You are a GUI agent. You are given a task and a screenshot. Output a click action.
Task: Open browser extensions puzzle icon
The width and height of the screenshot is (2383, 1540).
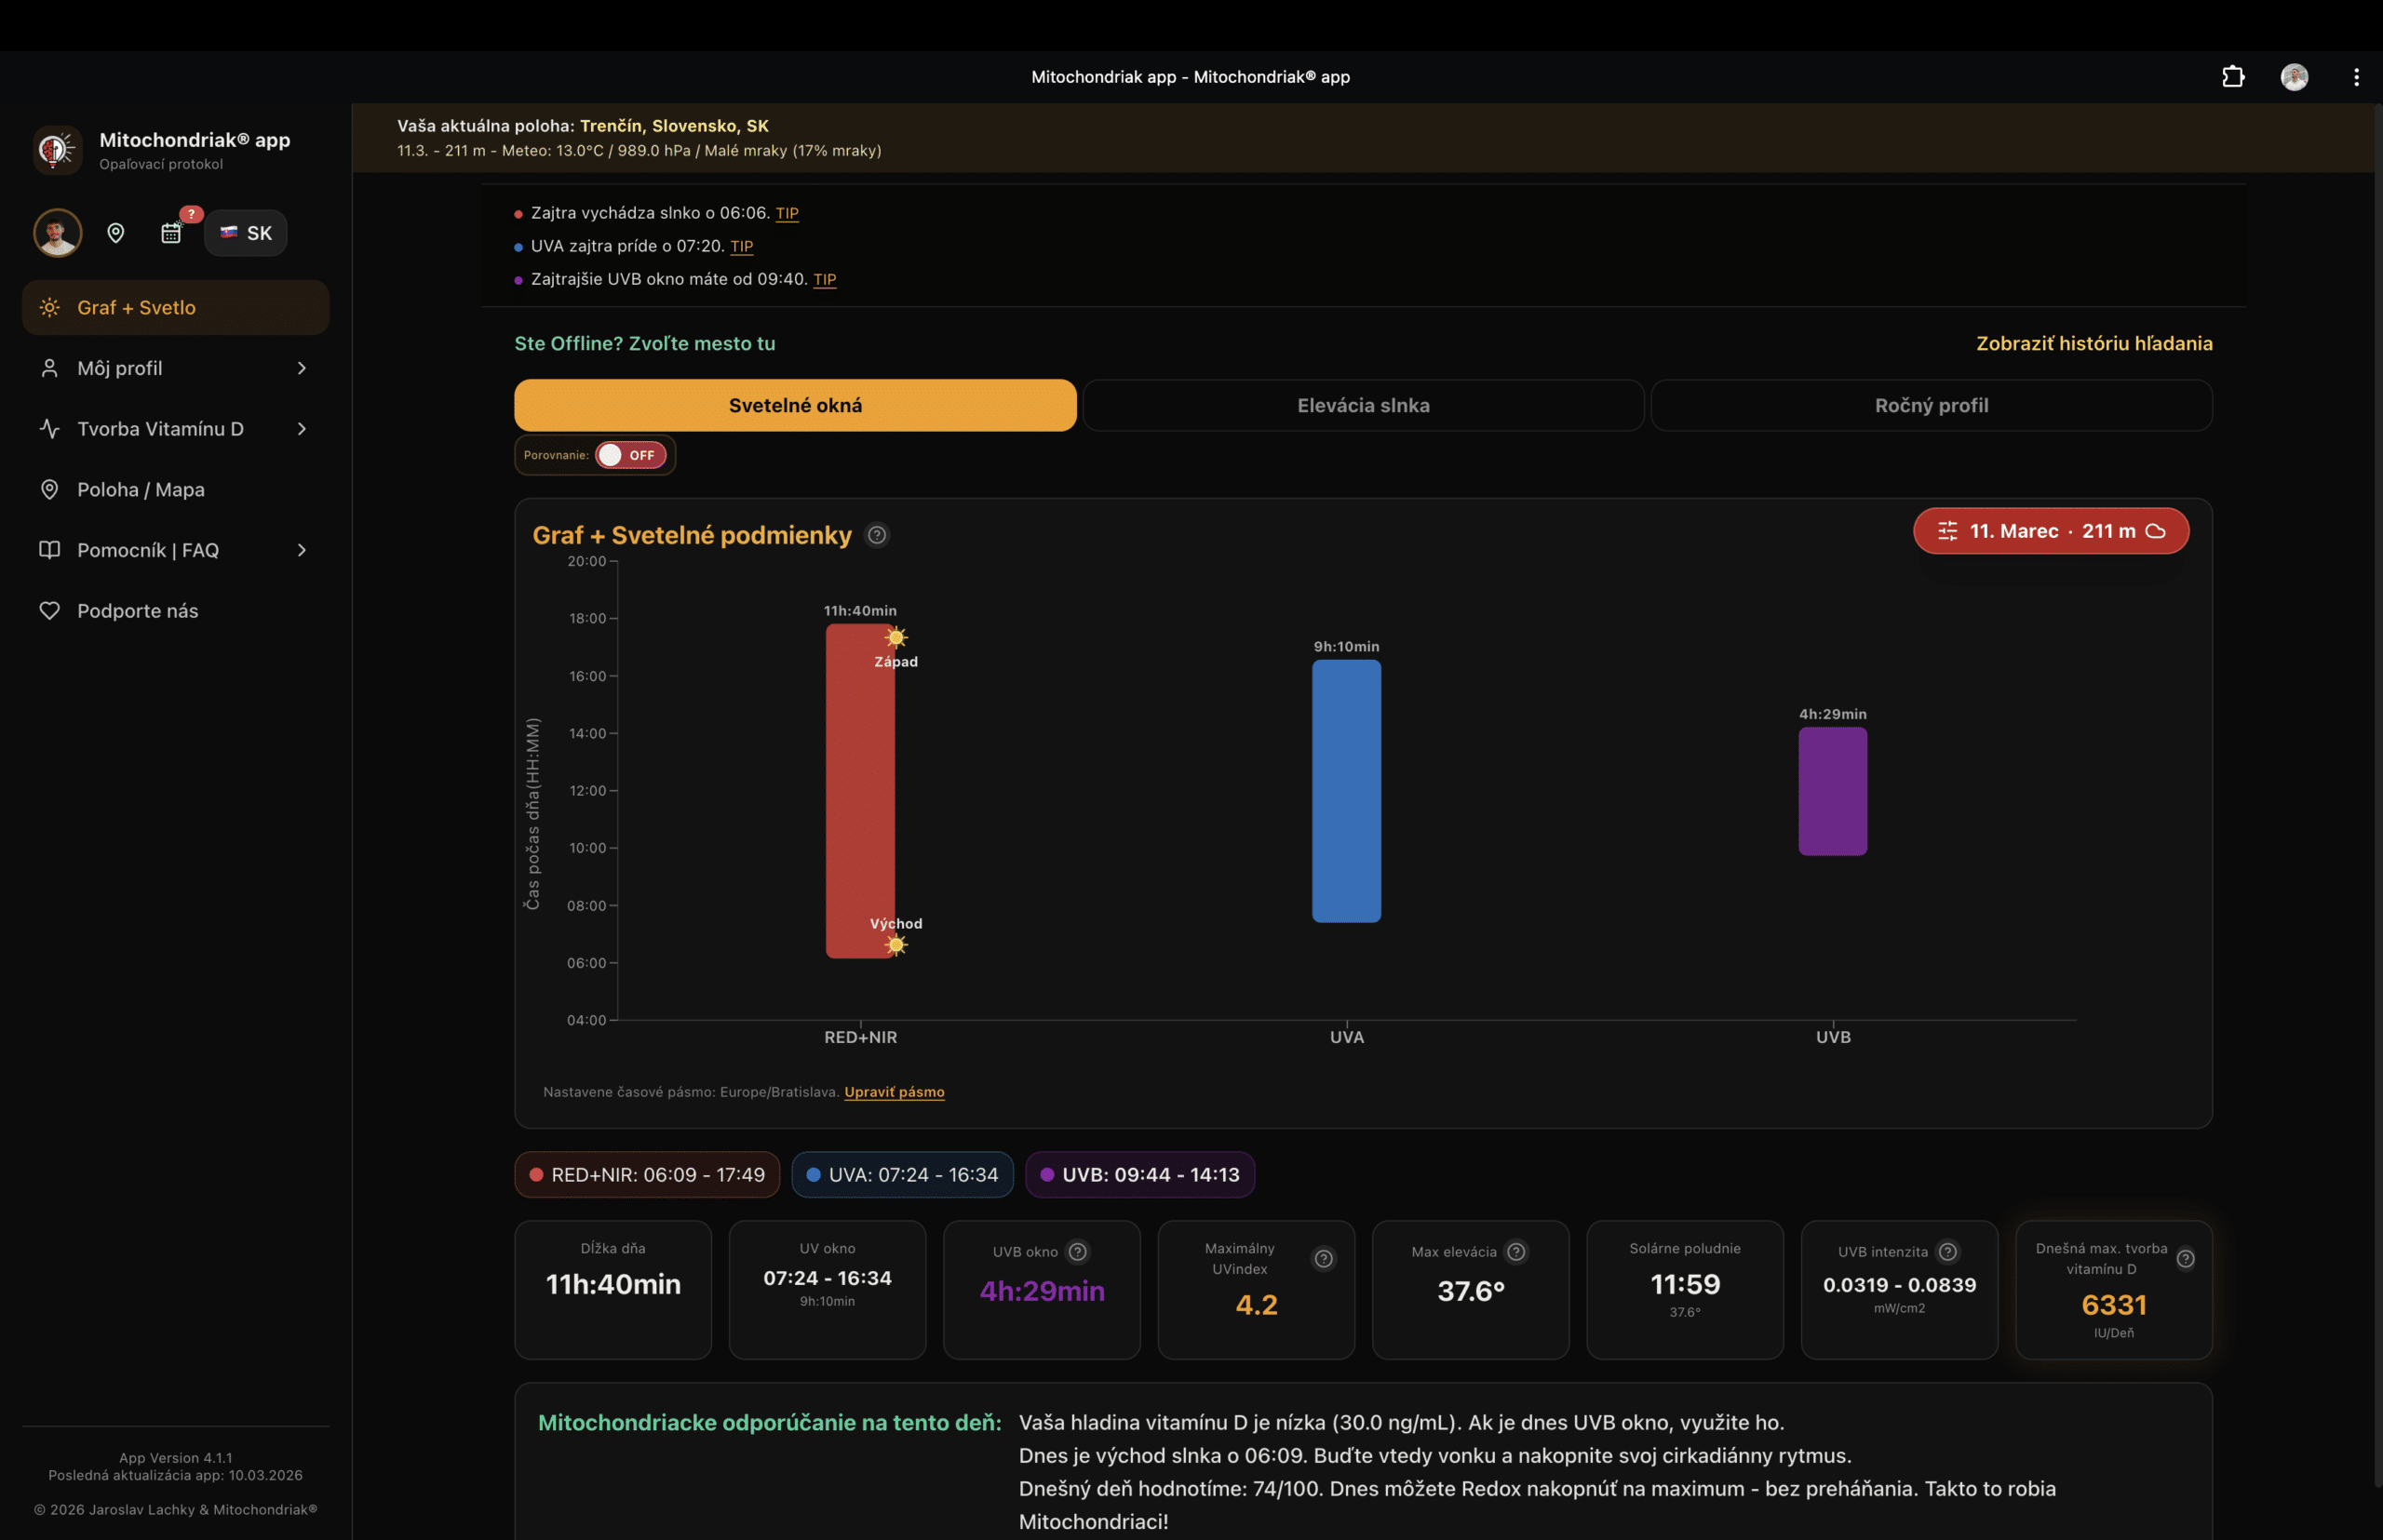click(x=2233, y=77)
